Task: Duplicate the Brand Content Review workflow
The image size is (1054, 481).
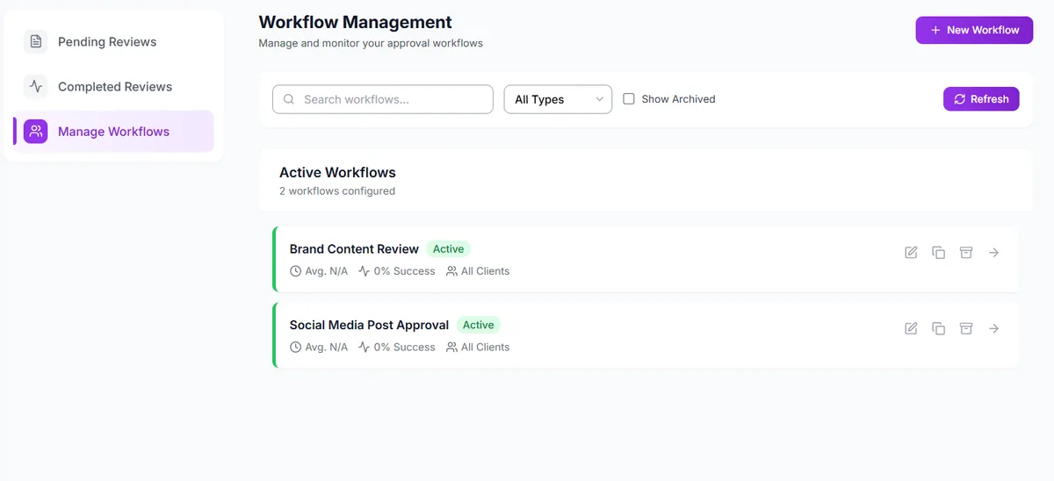Action: pyautogui.click(x=938, y=253)
